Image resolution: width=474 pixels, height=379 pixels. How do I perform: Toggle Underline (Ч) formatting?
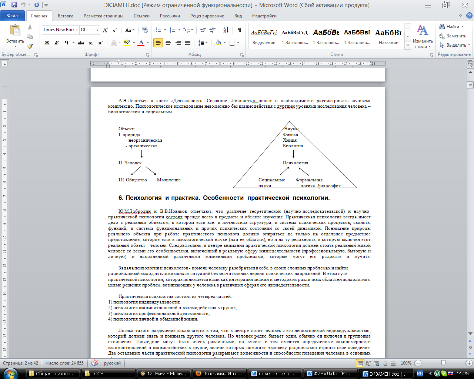(67, 43)
